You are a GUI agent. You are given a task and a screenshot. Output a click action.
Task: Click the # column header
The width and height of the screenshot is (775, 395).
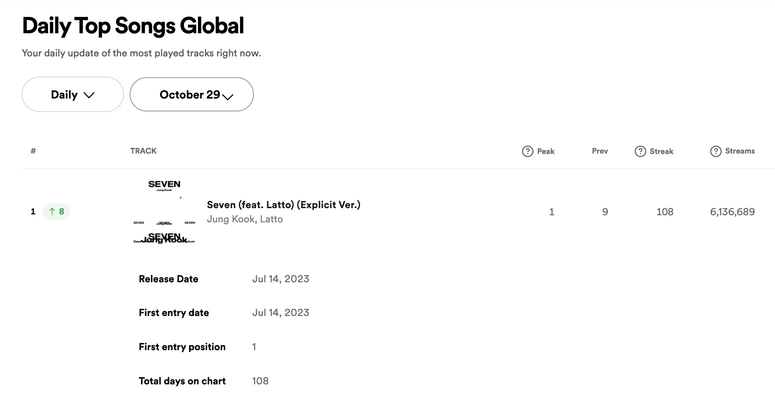pos(33,151)
